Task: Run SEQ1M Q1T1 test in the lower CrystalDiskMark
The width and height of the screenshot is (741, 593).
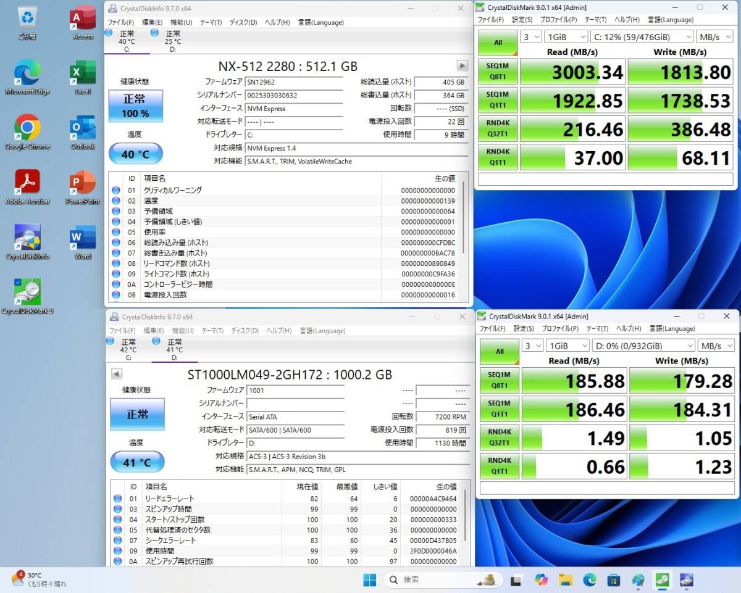Action: click(500, 408)
